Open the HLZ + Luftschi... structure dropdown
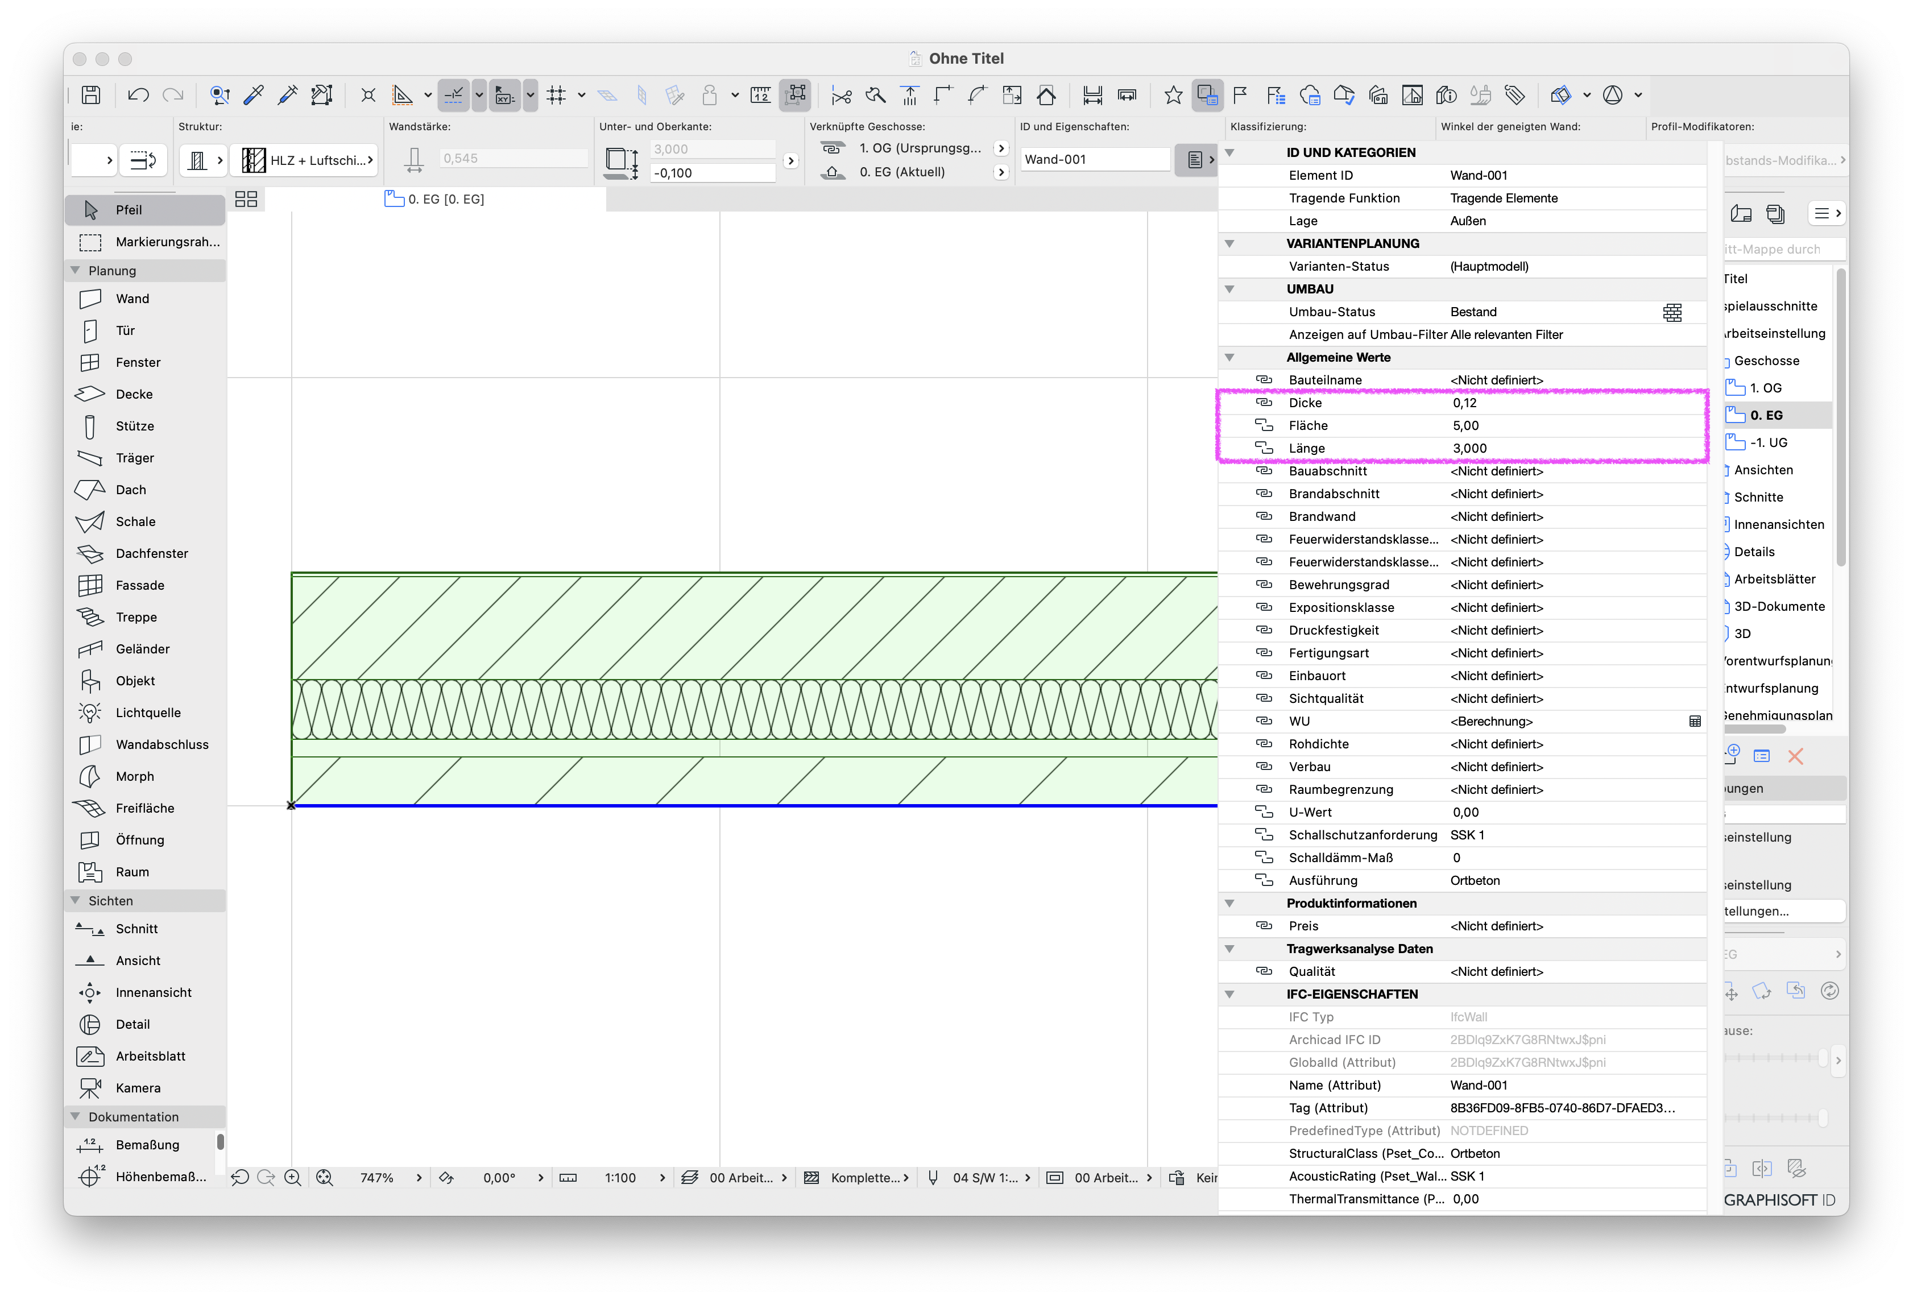 tap(304, 160)
